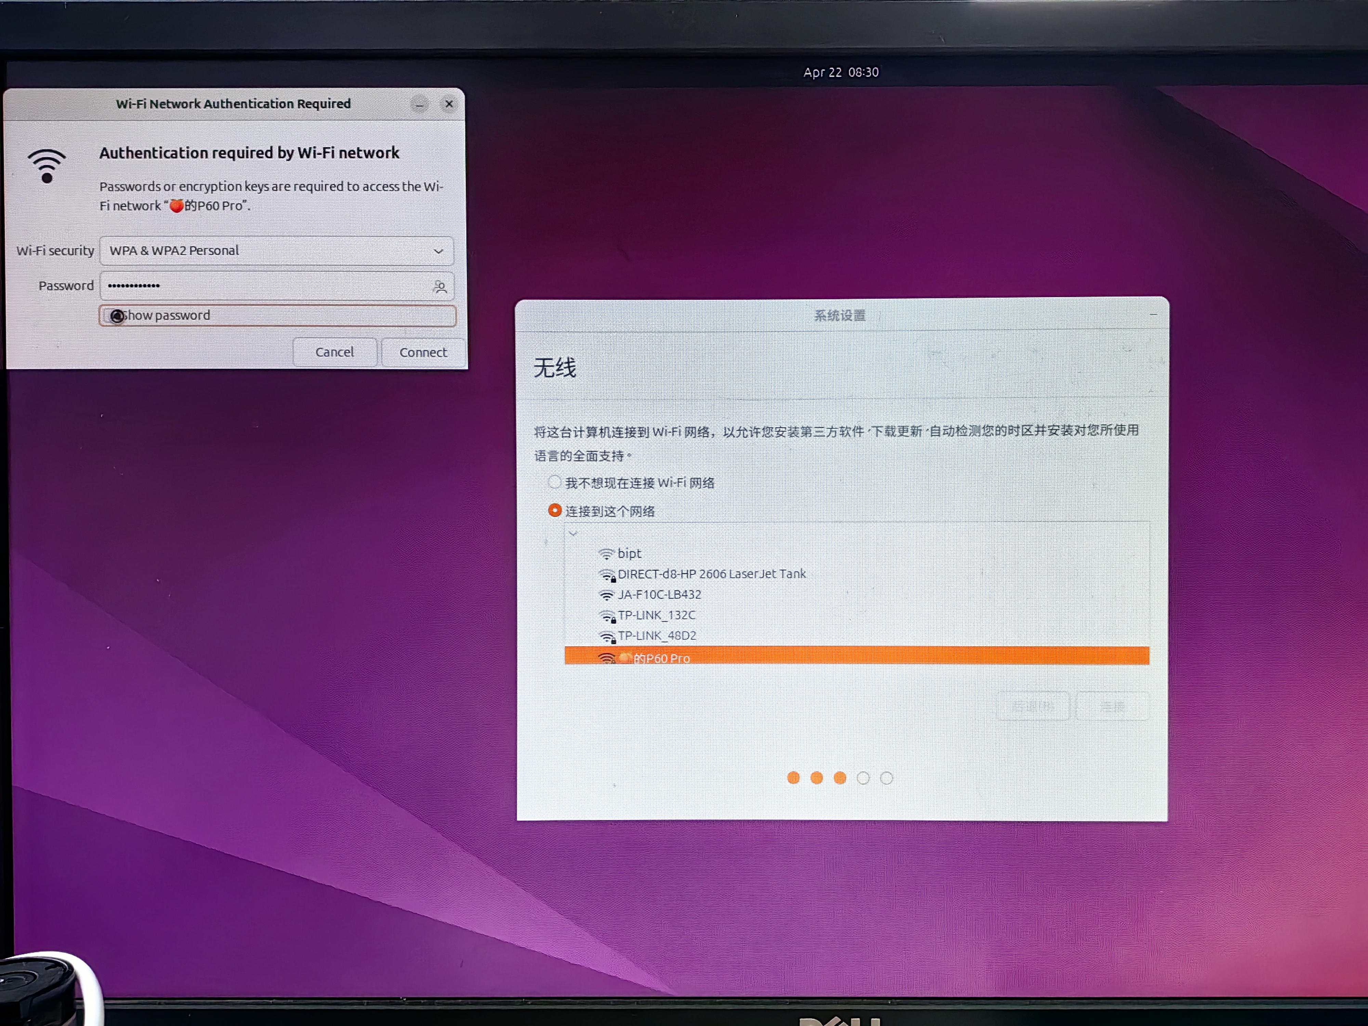1368x1026 pixels.
Task: Click the large Wi-Fi signal icon
Action: (x=47, y=166)
